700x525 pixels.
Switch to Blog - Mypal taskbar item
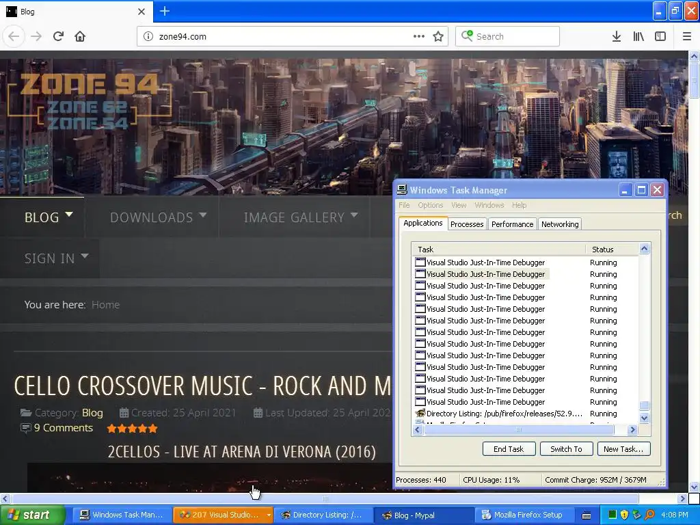coord(422,515)
